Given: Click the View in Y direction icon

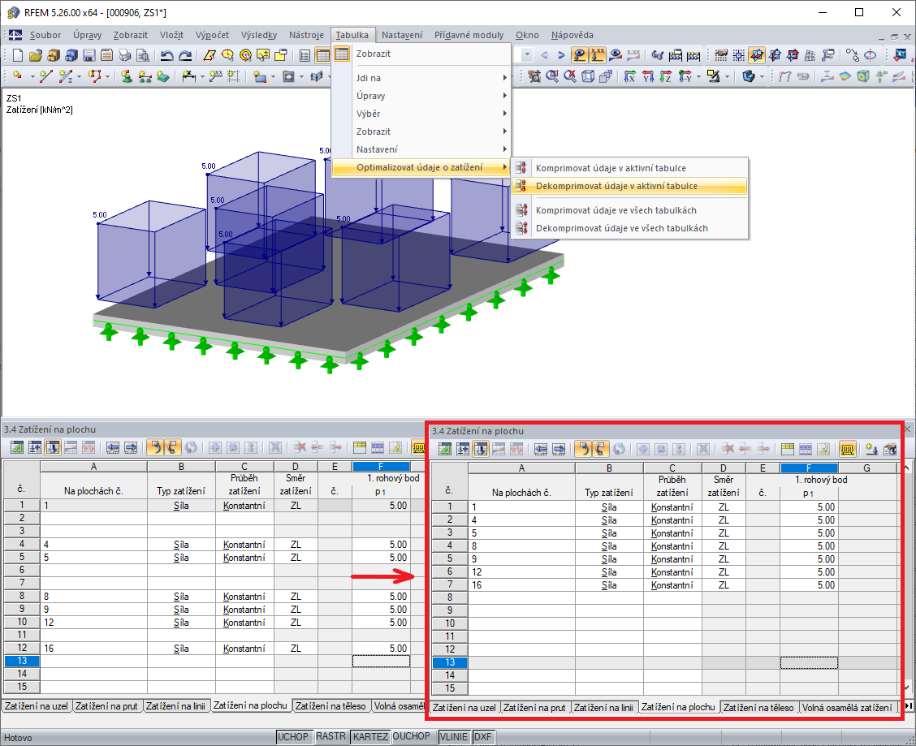Looking at the screenshot, I should (x=648, y=76).
